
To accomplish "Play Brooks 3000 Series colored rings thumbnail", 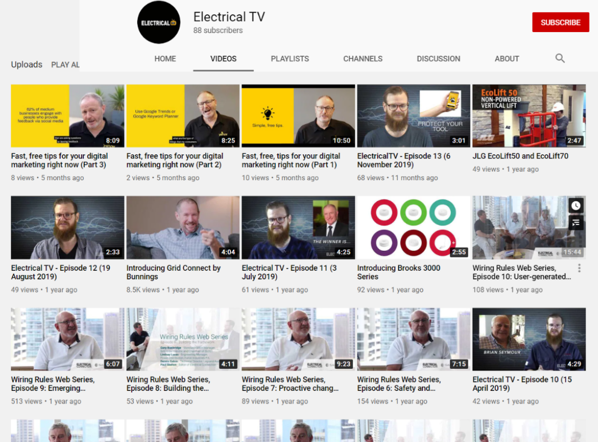I will [x=414, y=228].
